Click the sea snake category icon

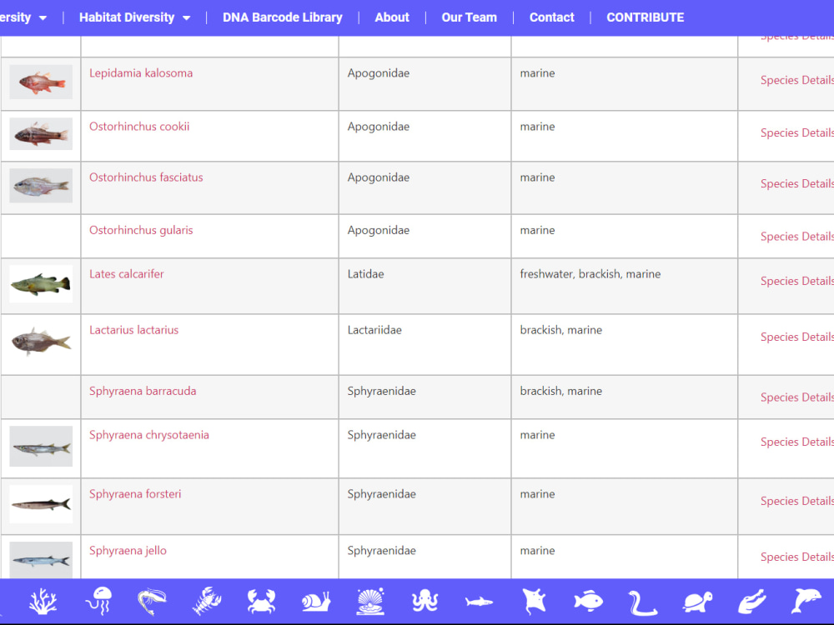click(x=642, y=602)
